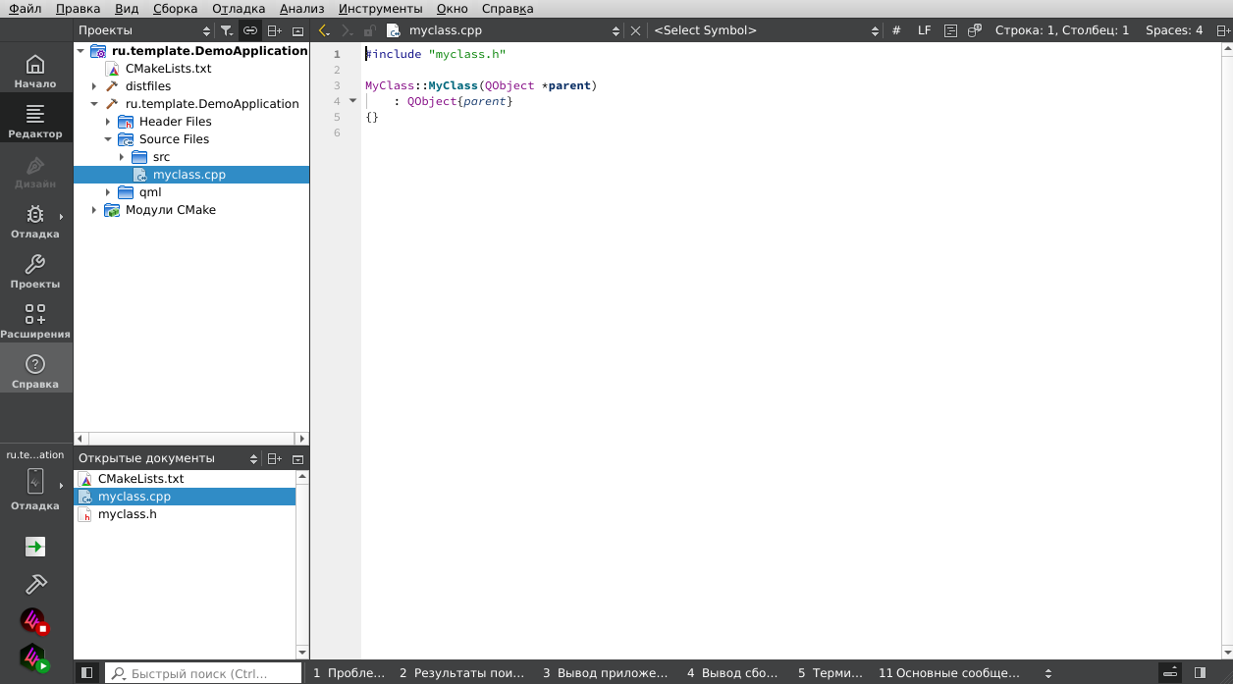Open the Инструменты menu
1233x684 pixels.
[380, 9]
